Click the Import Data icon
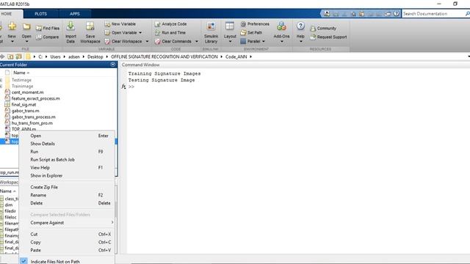470x264 pixels. pyautogui.click(x=70, y=26)
